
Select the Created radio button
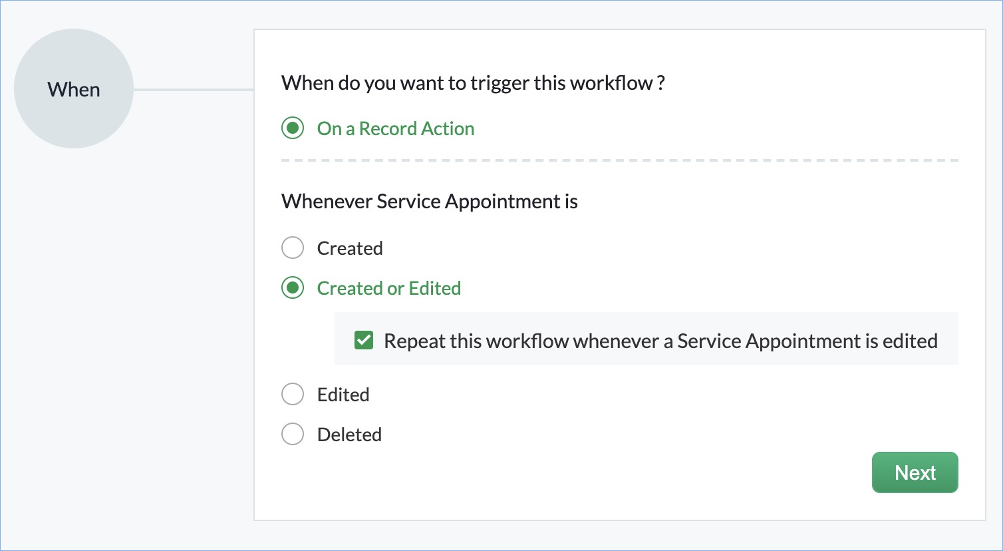[293, 248]
